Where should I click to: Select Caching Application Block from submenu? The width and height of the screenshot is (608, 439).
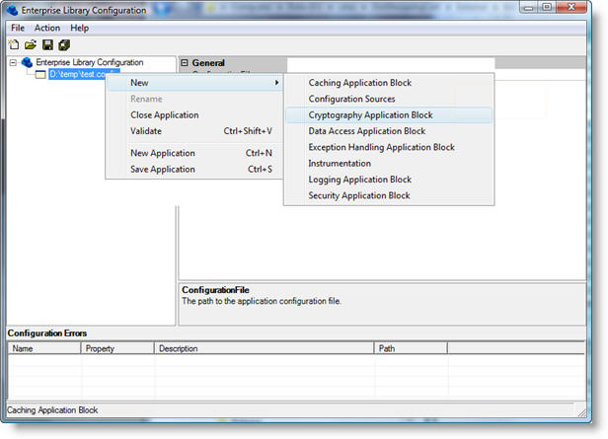[389, 83]
